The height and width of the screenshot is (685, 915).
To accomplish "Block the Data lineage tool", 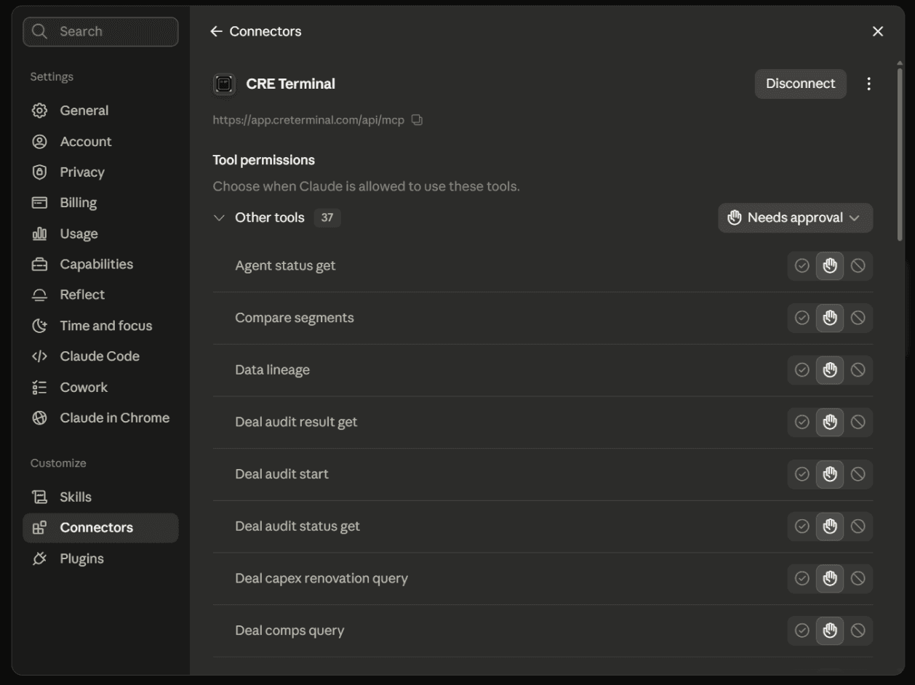I will click(x=858, y=370).
